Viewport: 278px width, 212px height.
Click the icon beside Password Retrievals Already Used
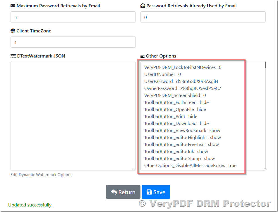coord(143,5)
